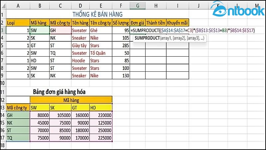Click the Khuyến mãi header cell
This screenshot has width=266, height=150.
point(178,23)
